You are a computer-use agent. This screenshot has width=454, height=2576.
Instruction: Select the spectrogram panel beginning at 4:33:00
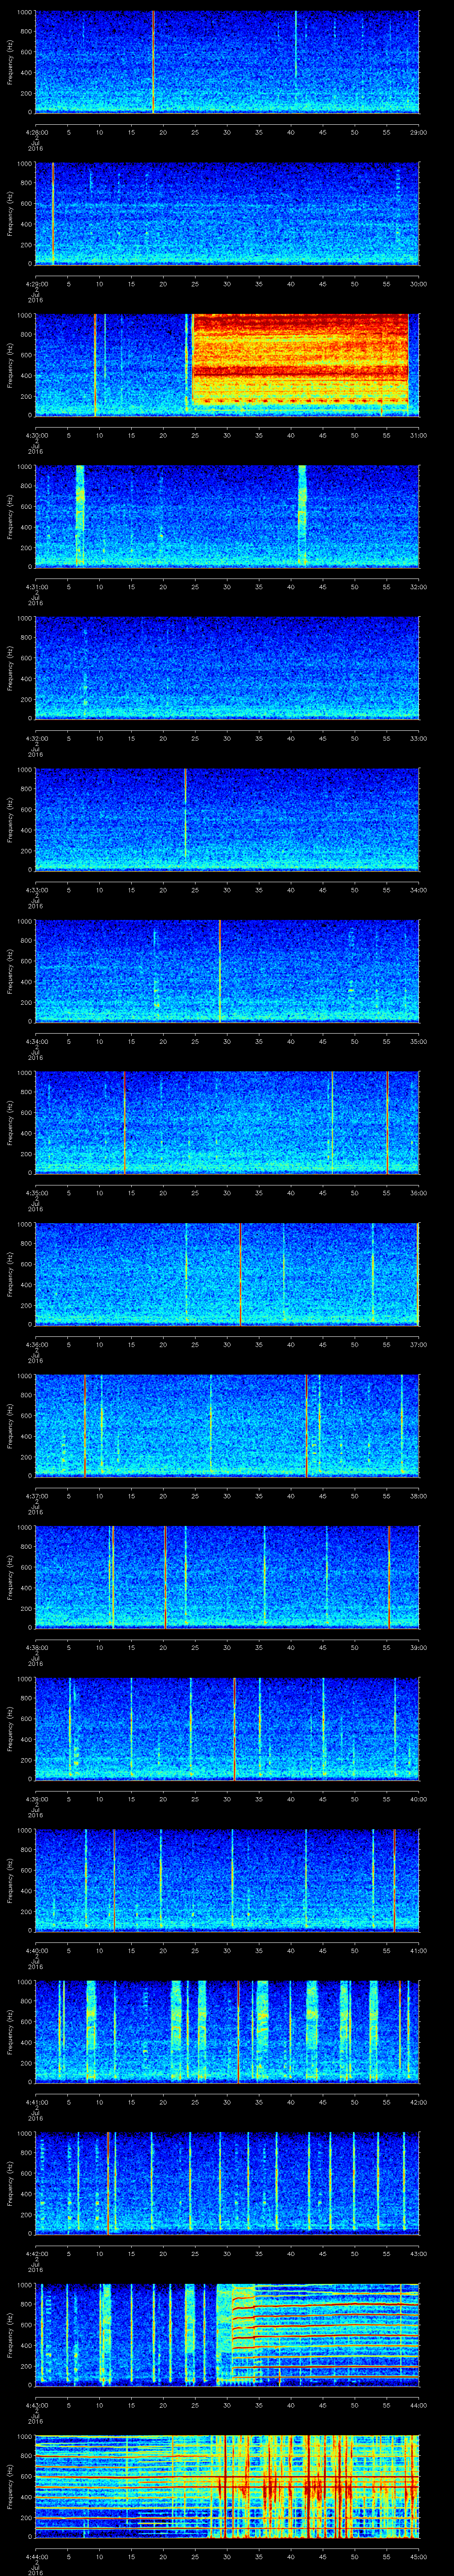click(x=227, y=819)
